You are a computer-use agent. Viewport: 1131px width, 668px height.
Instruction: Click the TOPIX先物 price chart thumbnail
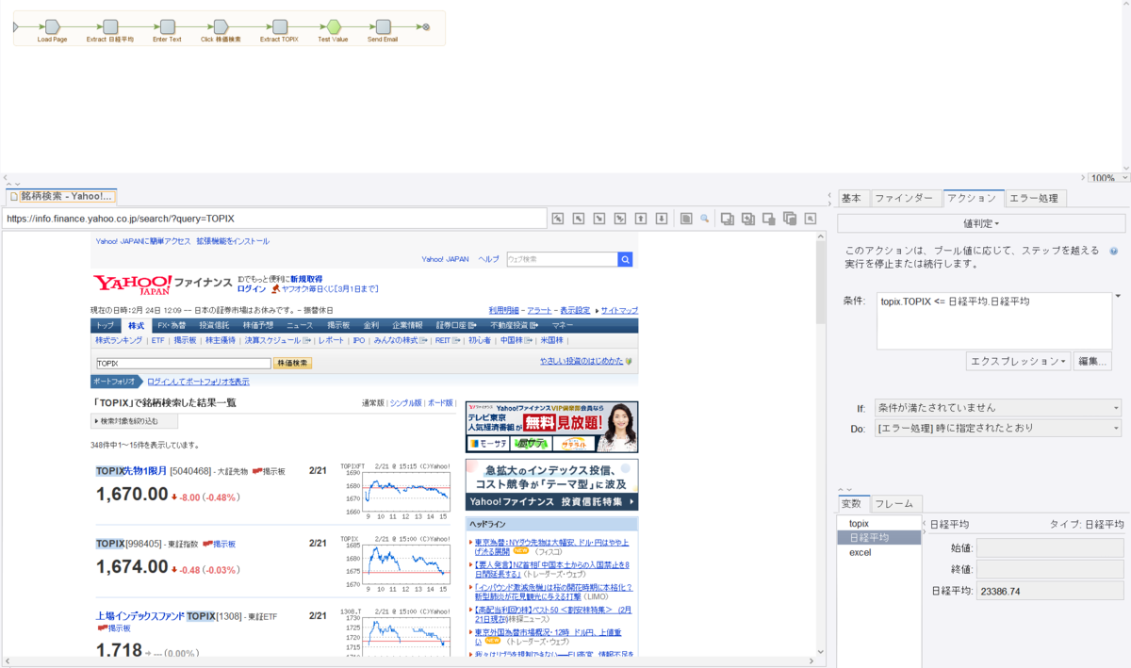pyautogui.click(x=394, y=490)
